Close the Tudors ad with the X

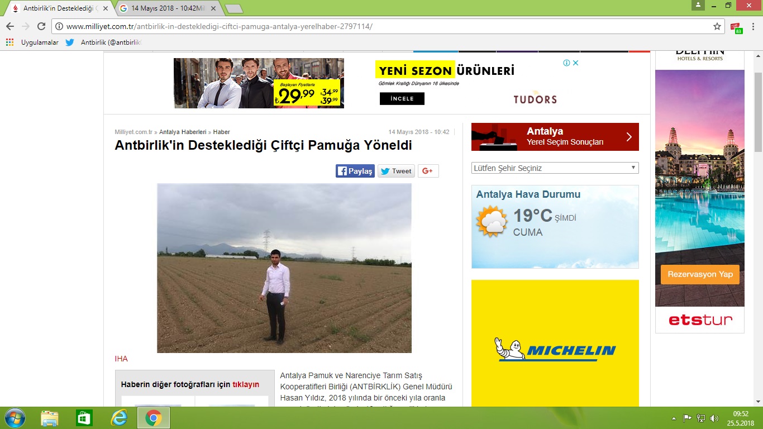pyautogui.click(x=576, y=63)
